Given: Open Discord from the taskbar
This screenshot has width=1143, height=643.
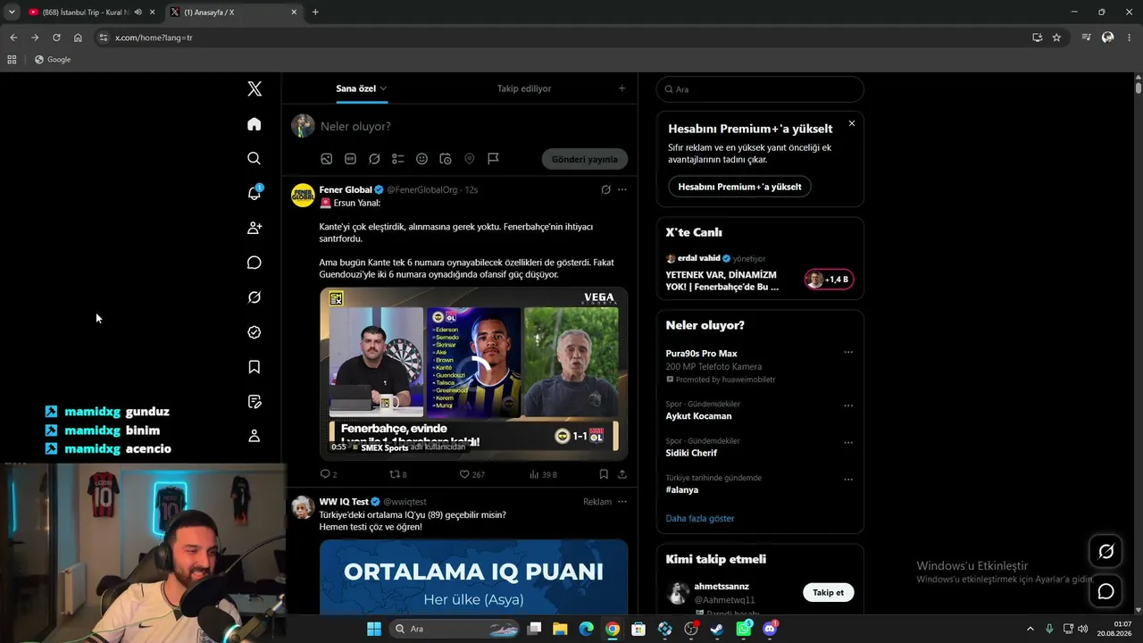Looking at the screenshot, I should (771, 629).
